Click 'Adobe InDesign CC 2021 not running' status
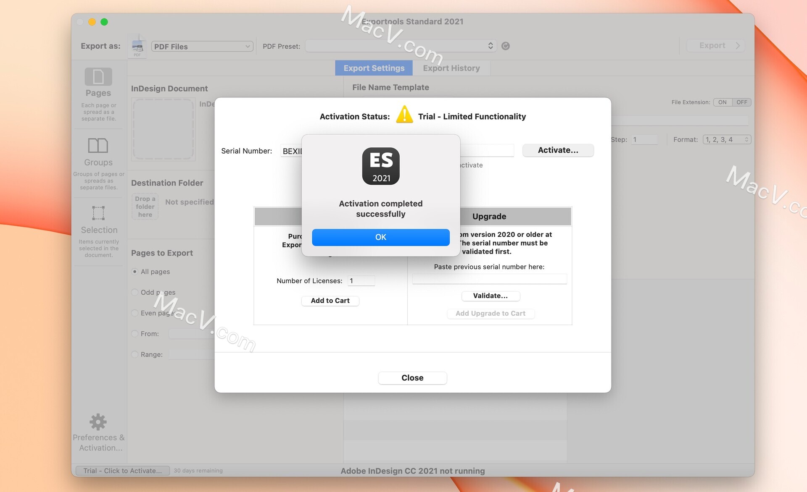This screenshot has height=492, width=807. [x=412, y=471]
